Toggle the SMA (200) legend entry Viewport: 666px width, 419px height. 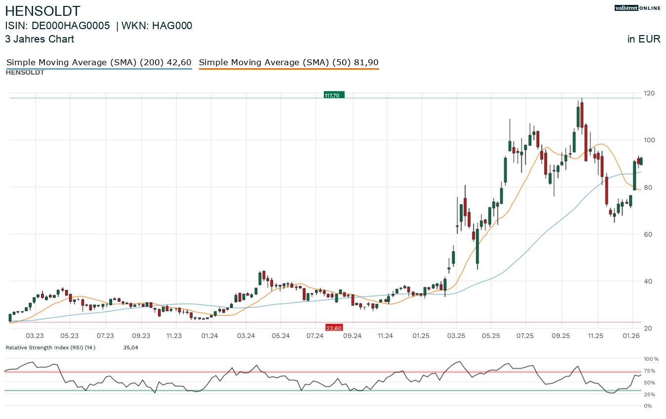click(x=98, y=62)
